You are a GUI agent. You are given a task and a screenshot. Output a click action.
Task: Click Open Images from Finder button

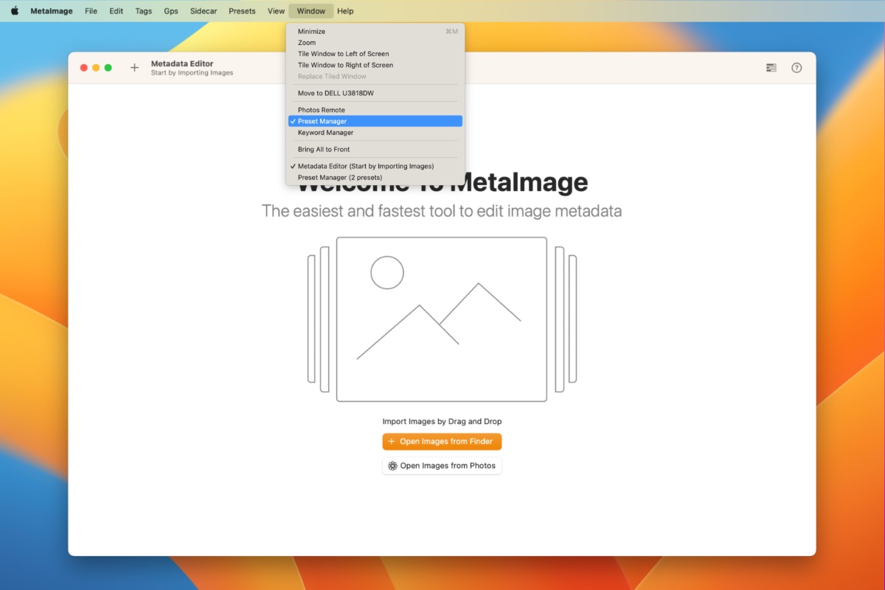442,442
